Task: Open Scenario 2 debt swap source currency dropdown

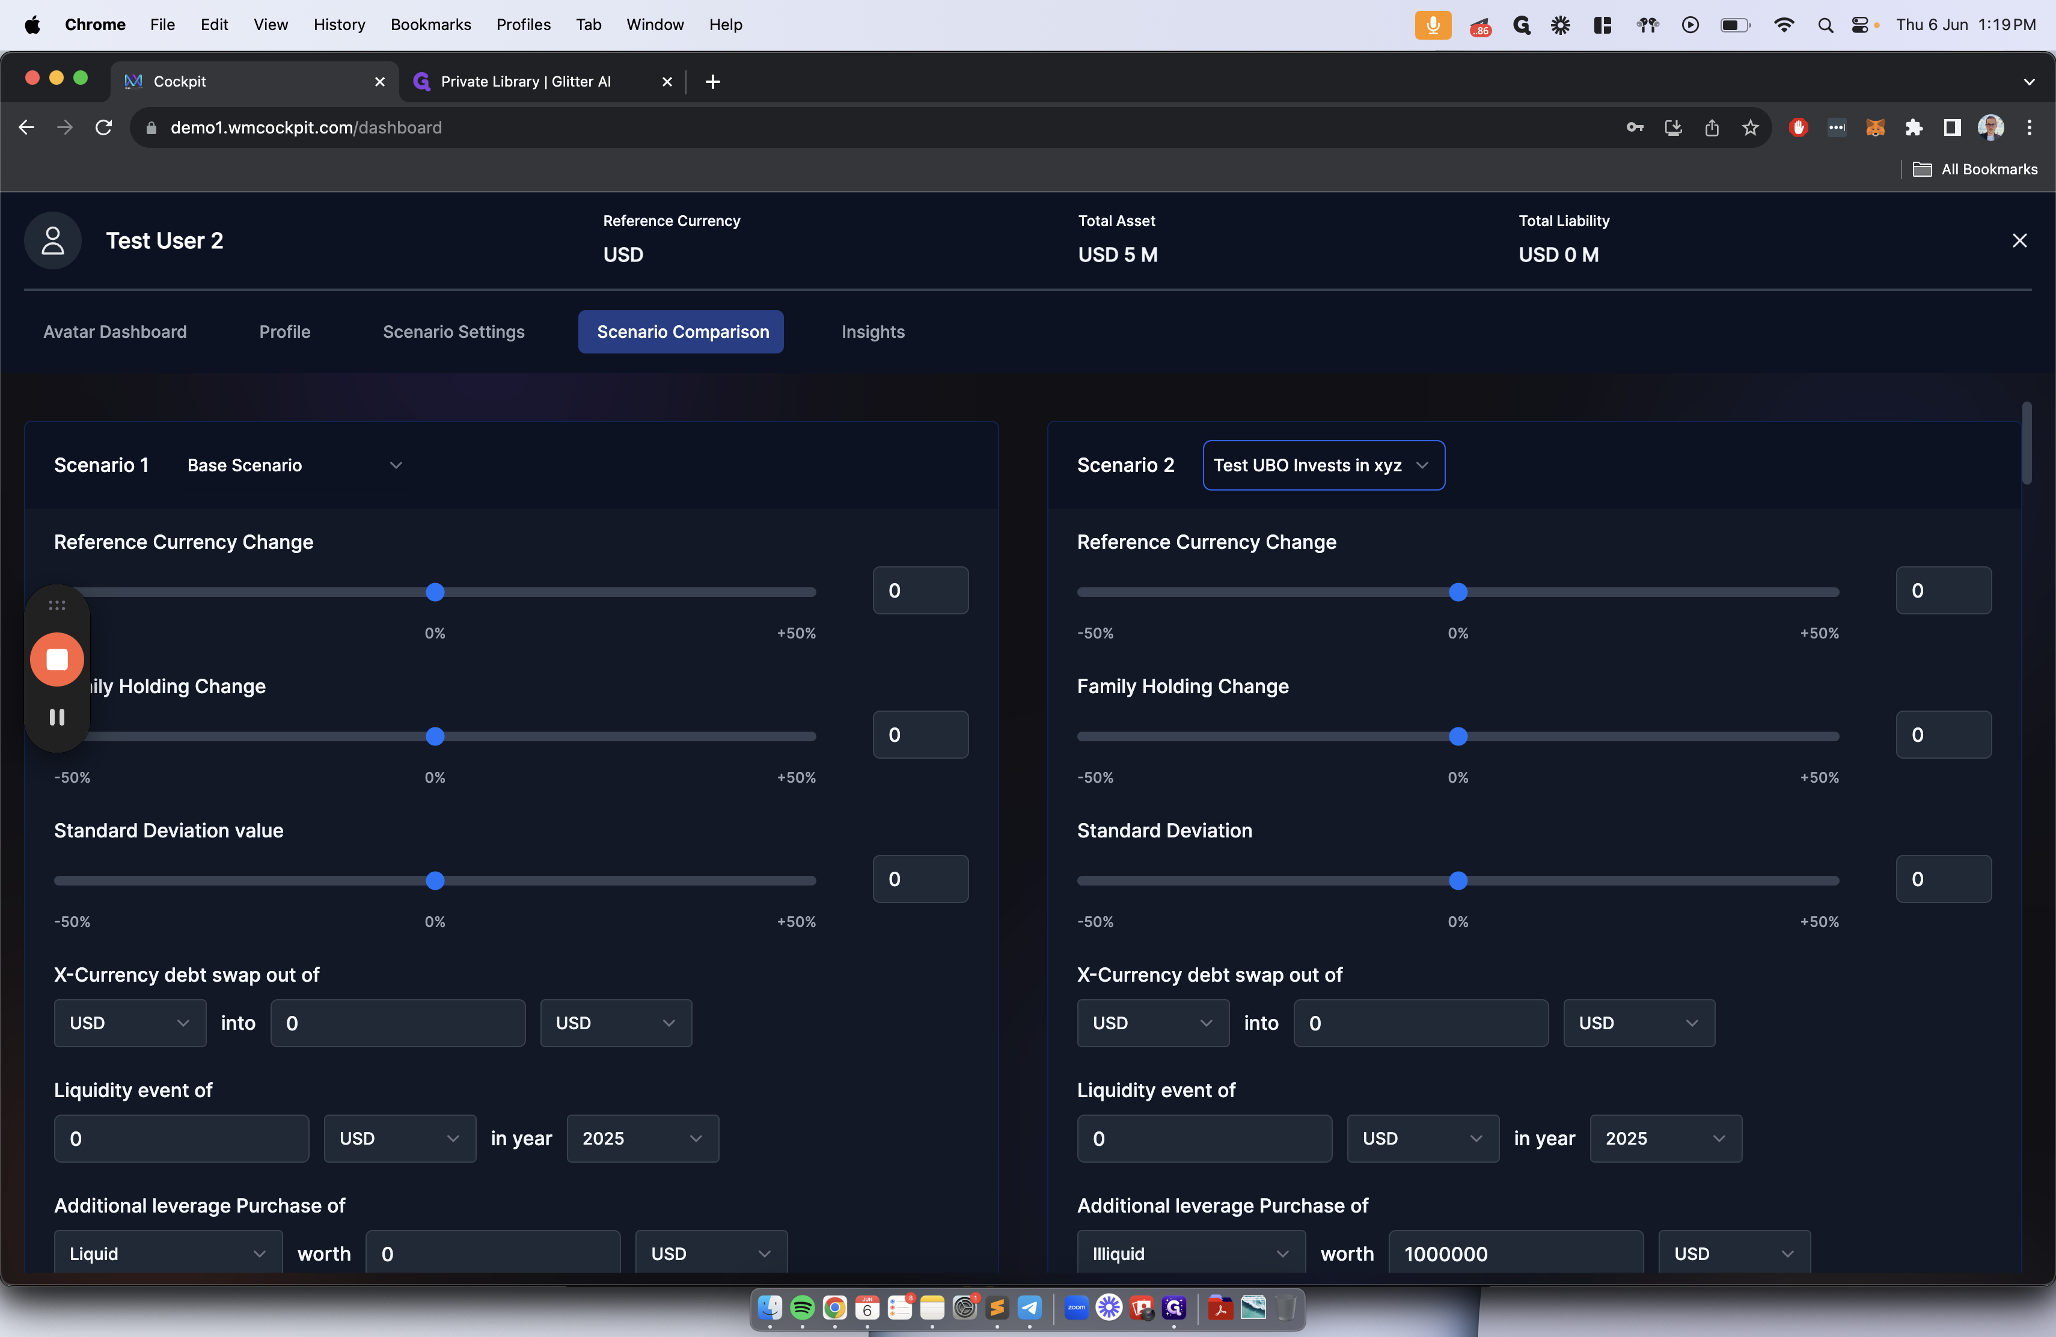Action: click(x=1153, y=1023)
